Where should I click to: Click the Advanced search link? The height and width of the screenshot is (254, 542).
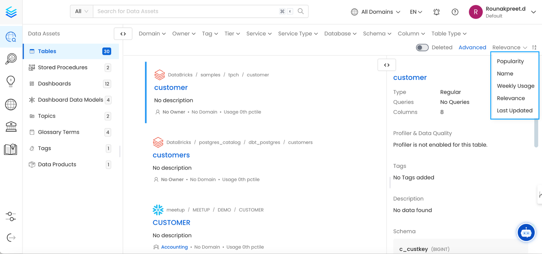tap(472, 47)
